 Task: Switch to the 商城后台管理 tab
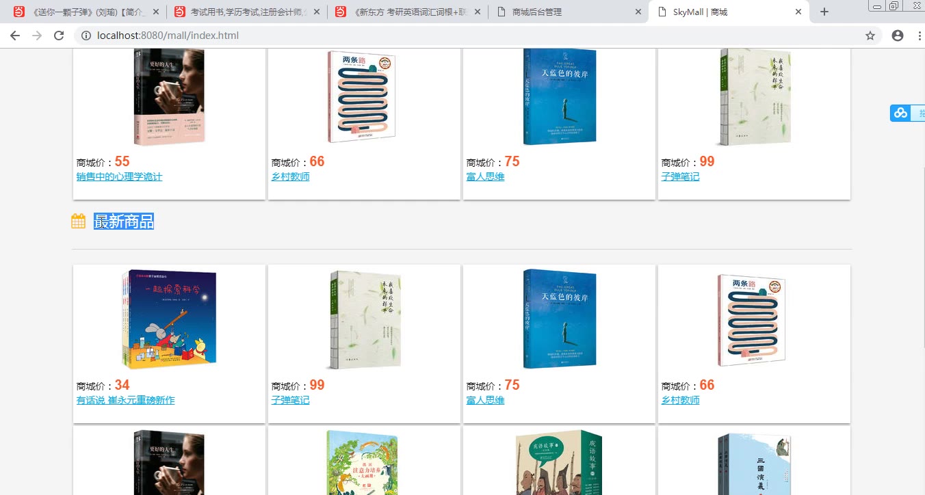click(568, 12)
